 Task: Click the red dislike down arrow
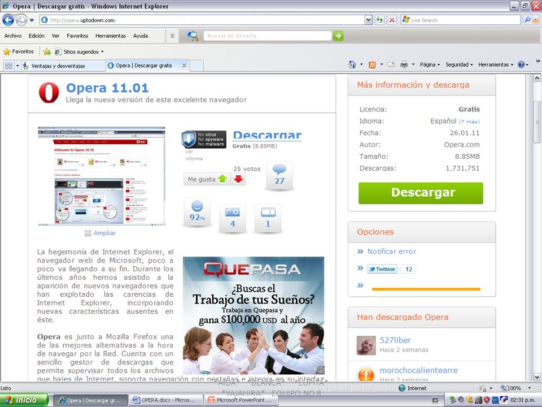click(238, 179)
